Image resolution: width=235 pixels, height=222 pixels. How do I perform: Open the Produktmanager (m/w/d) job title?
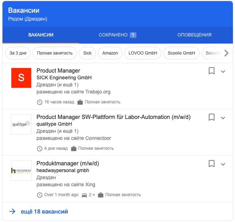[68, 163]
